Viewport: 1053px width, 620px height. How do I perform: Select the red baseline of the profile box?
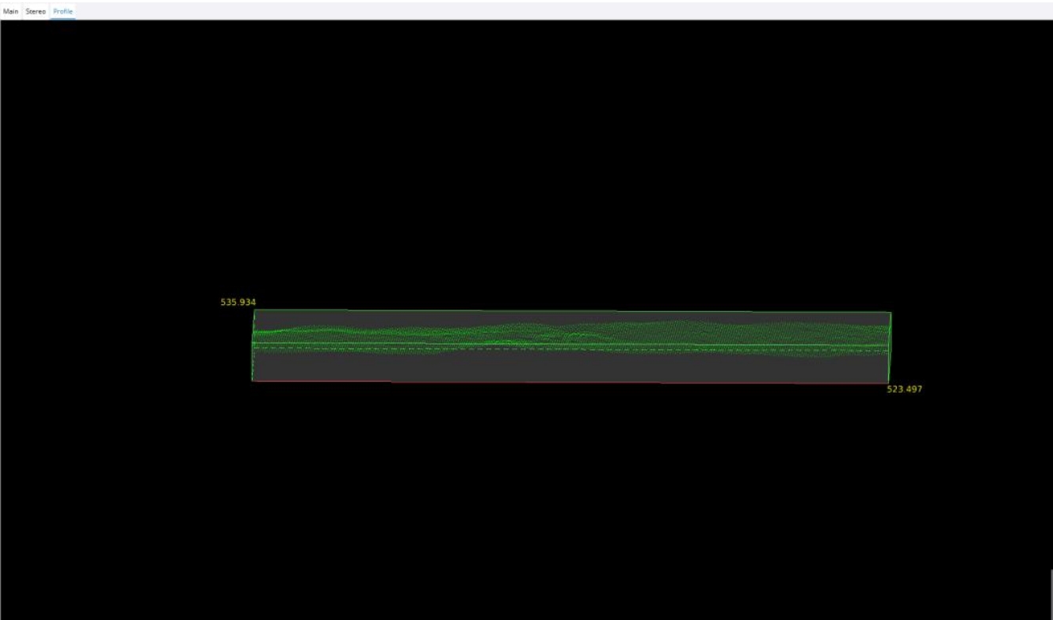click(570, 382)
